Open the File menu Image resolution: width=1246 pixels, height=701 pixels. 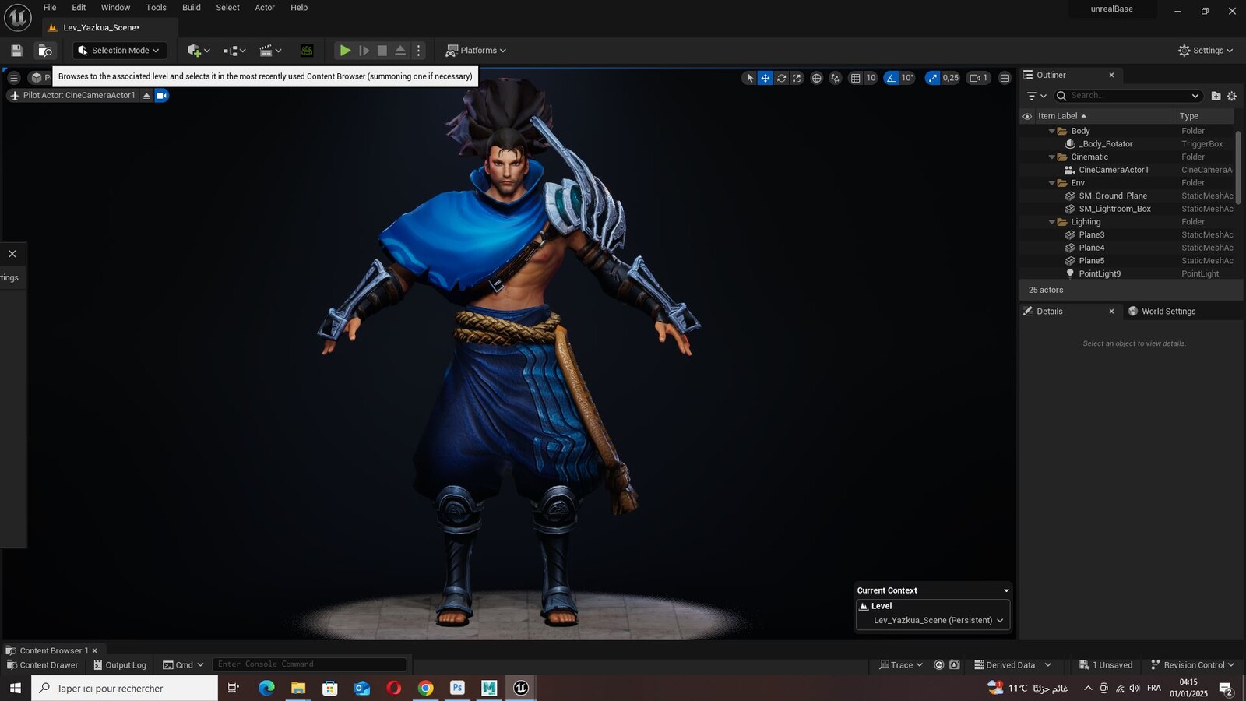pos(50,8)
